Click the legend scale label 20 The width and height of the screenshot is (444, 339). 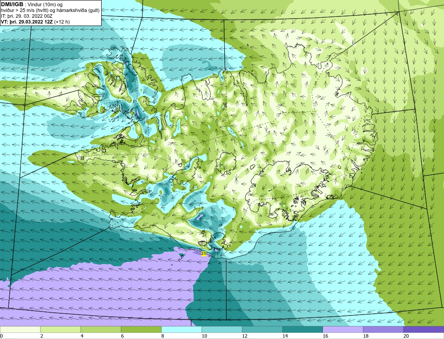tap(406, 336)
